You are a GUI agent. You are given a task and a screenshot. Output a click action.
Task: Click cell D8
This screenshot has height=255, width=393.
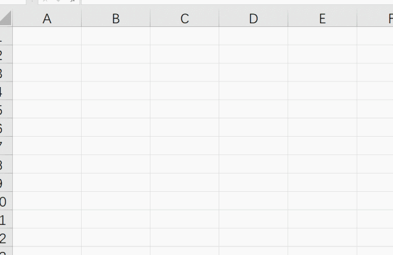(254, 164)
